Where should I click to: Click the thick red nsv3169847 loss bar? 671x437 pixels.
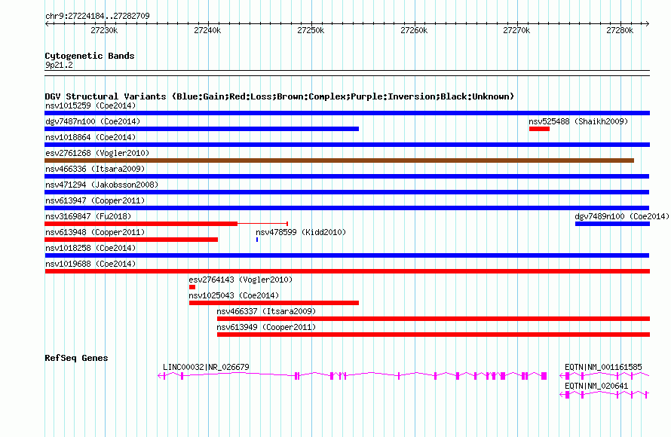tap(141, 224)
